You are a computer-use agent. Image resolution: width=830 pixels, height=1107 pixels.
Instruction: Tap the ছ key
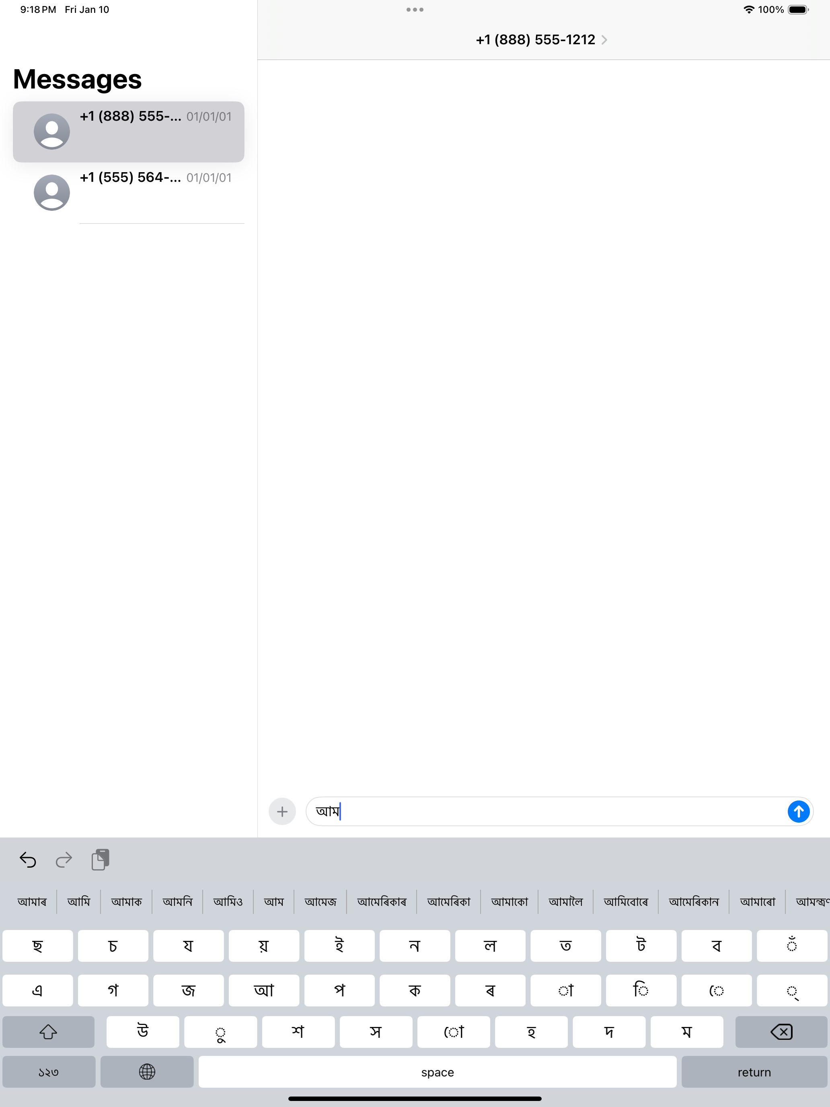tap(37, 946)
